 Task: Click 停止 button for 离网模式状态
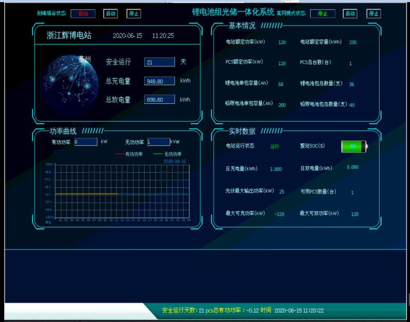(x=374, y=13)
